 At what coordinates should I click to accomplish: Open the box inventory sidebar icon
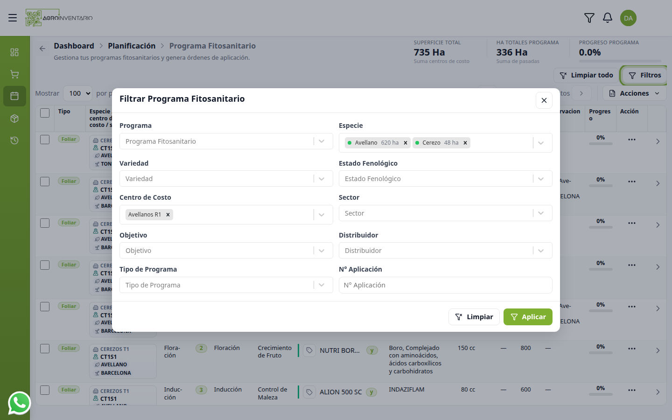(14, 119)
